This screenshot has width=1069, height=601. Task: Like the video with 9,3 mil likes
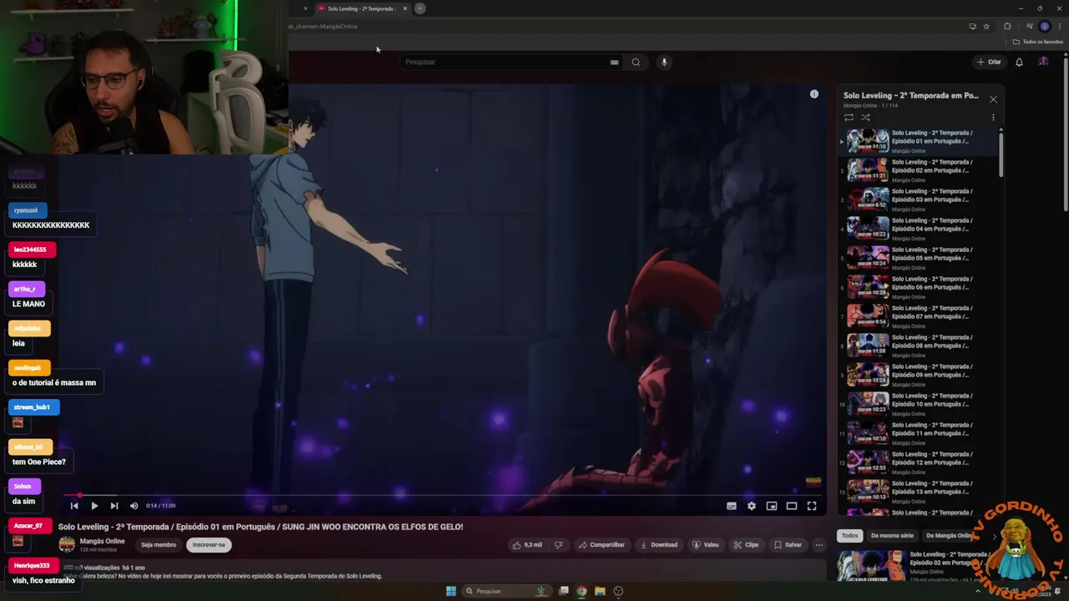pyautogui.click(x=527, y=545)
